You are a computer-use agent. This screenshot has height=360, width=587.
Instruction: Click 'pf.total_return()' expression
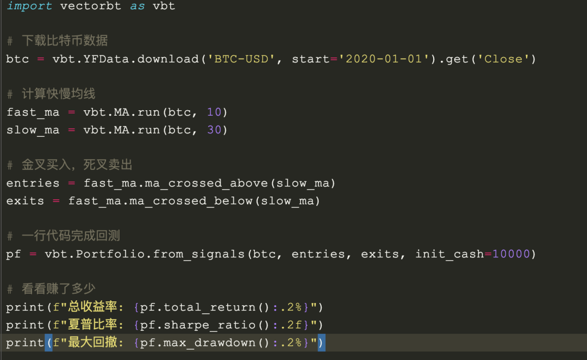(204, 307)
